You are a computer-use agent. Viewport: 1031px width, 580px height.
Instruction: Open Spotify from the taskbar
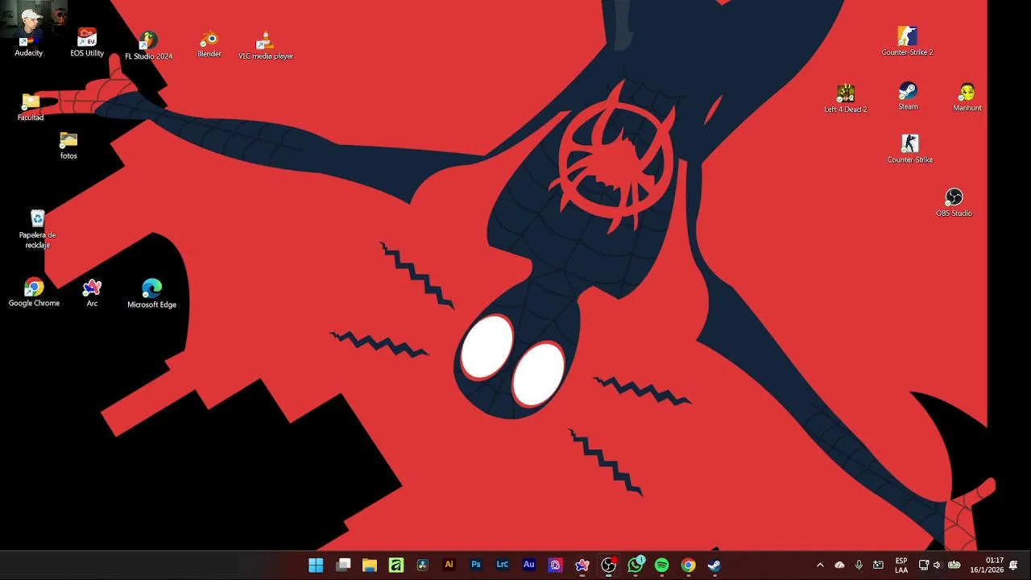coord(662,565)
